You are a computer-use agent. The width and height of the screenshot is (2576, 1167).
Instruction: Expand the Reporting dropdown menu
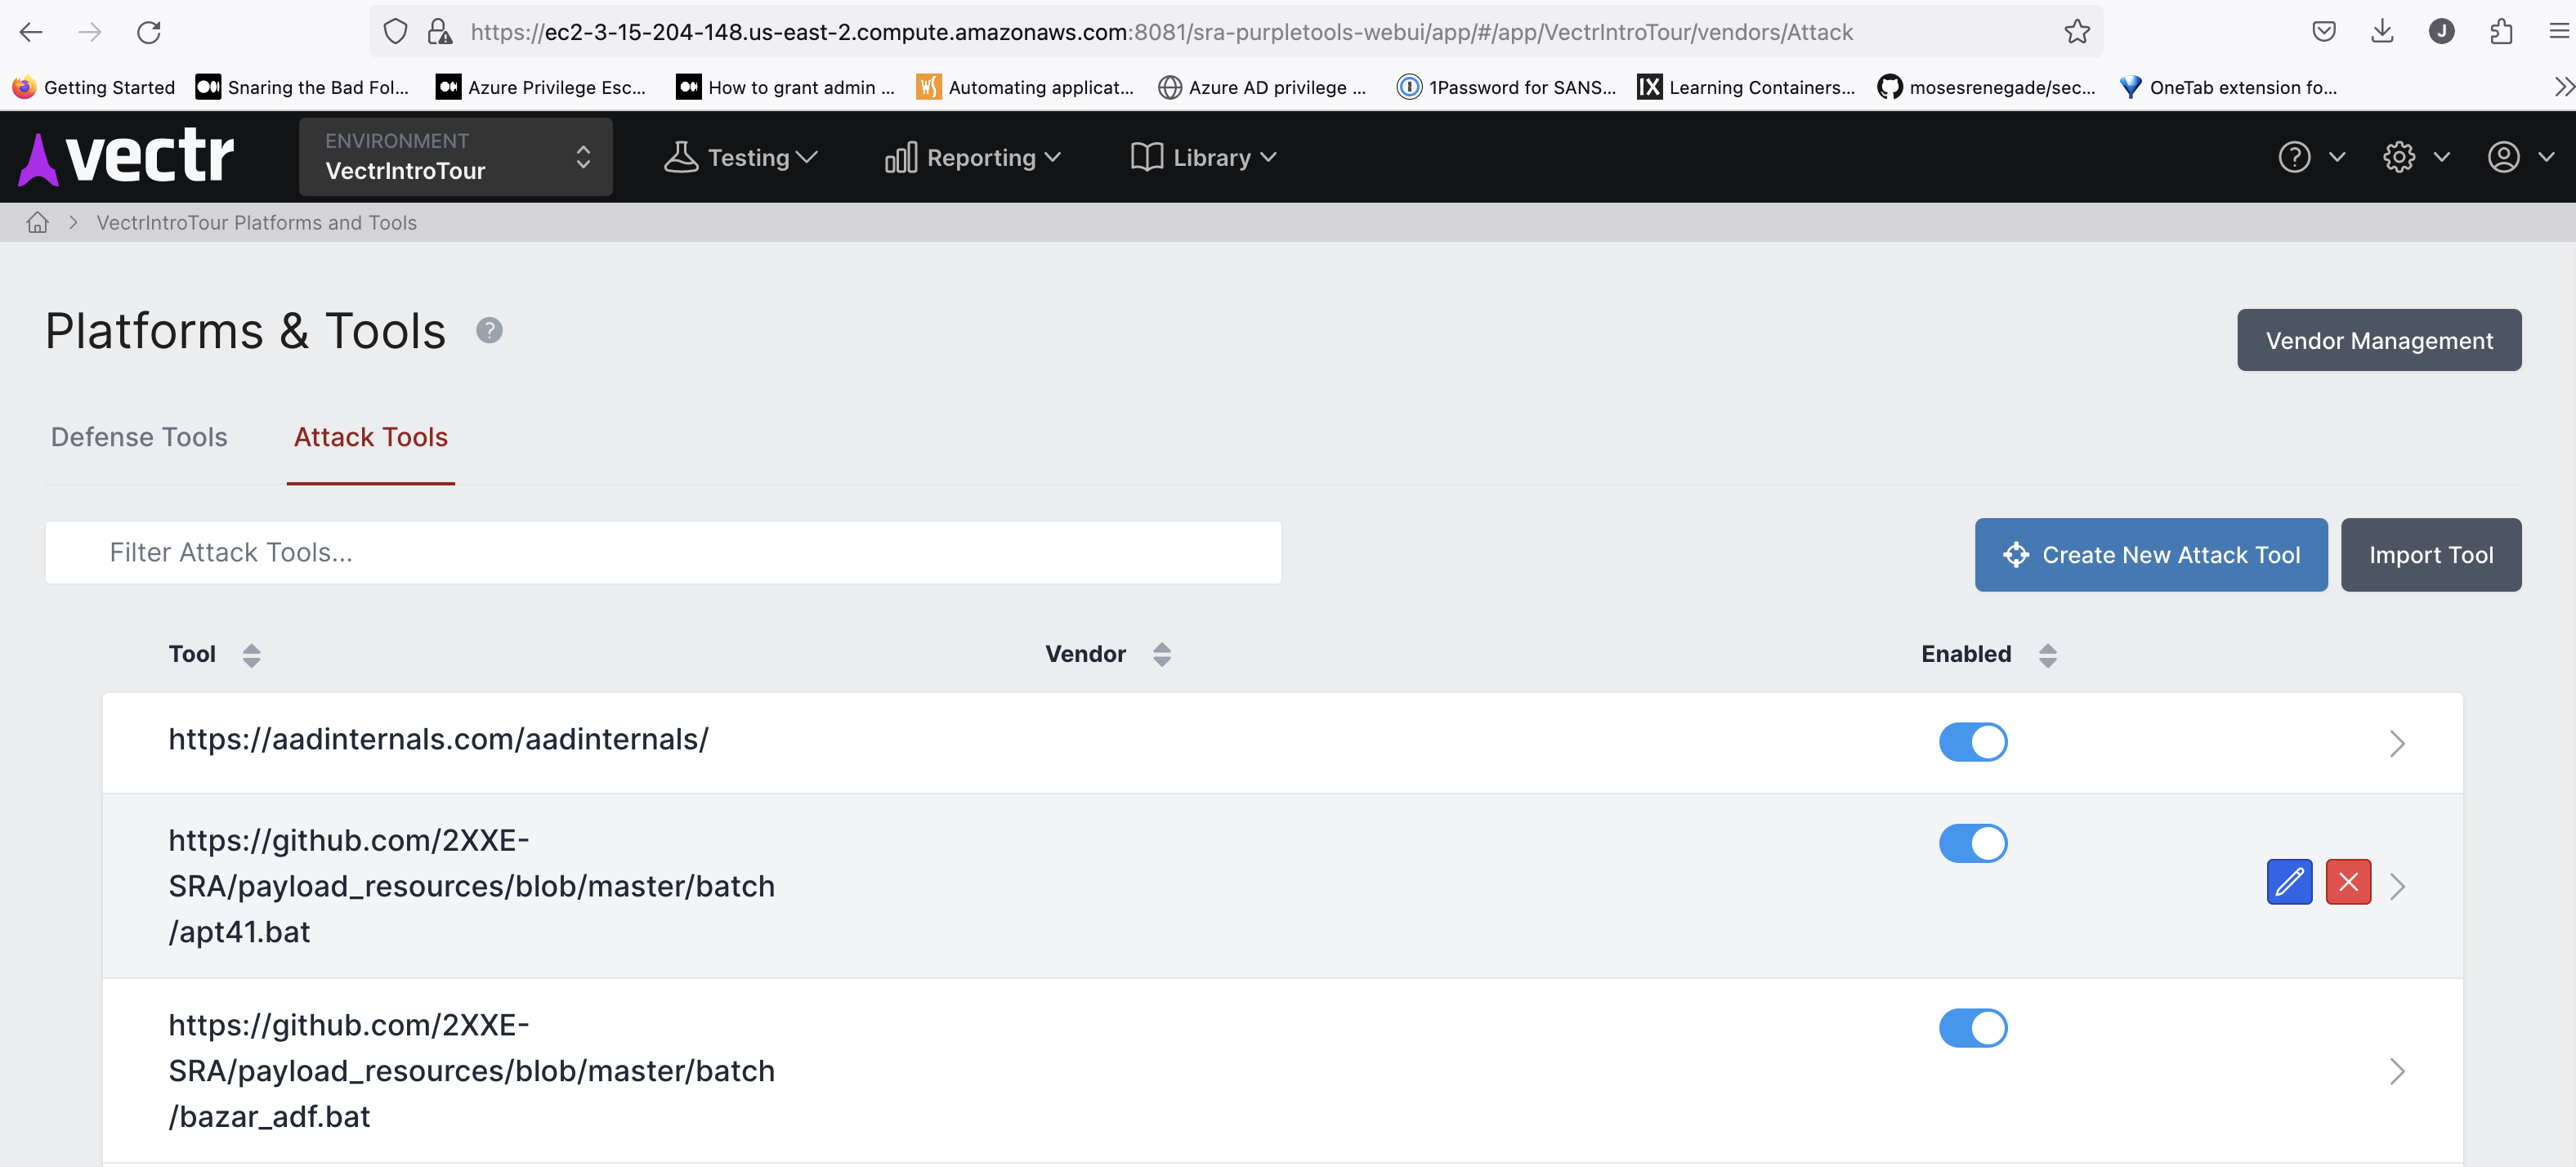tap(973, 157)
